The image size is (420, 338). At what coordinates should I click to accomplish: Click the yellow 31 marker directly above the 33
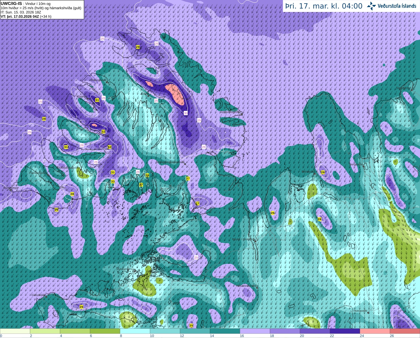[x=113, y=172]
